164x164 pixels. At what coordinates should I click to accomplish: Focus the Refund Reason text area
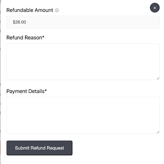pyautogui.click(x=83, y=61)
